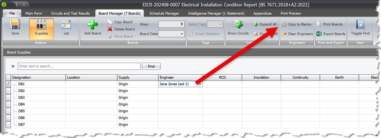Click the search text box
The height and width of the screenshot is (138, 381).
tap(79, 66)
